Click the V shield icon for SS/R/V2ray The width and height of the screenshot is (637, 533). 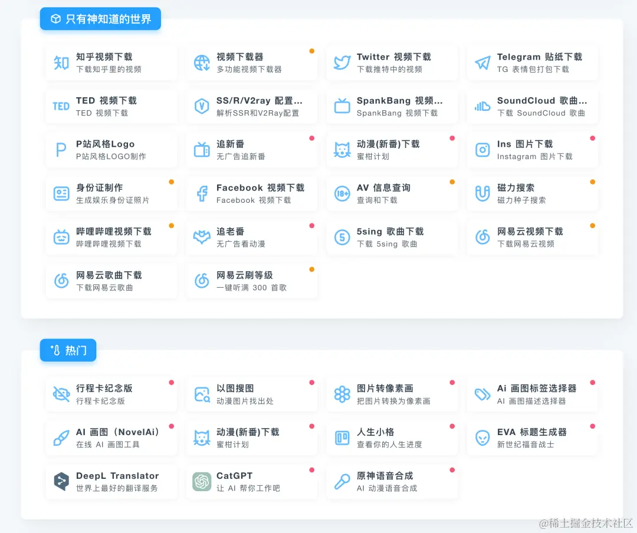point(202,107)
